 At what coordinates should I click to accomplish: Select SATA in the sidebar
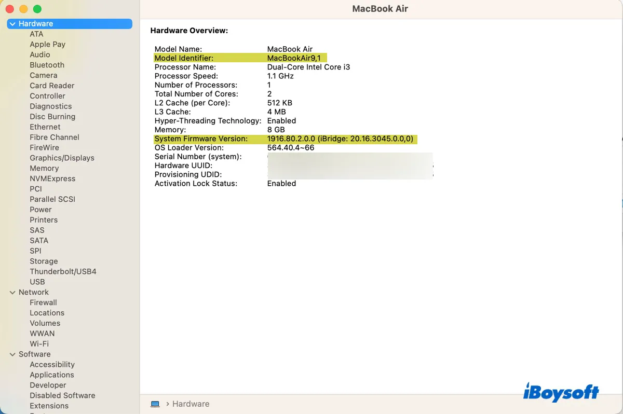pyautogui.click(x=39, y=241)
